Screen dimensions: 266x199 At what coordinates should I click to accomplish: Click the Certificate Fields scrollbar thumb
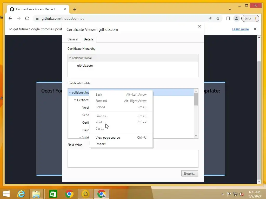point(196,99)
